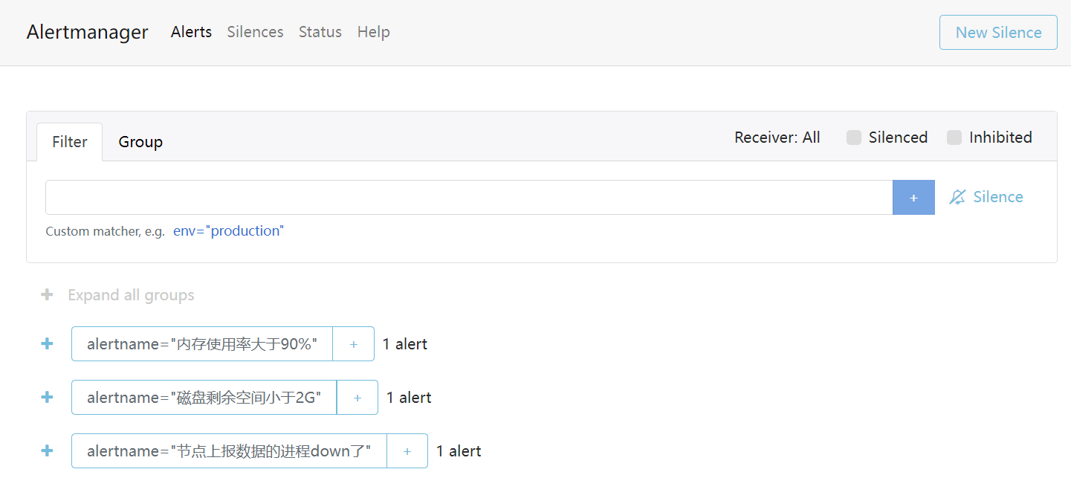Add the 内存使用率大于90% matcher with its plus button
The image size is (1071, 501).
[x=353, y=344]
